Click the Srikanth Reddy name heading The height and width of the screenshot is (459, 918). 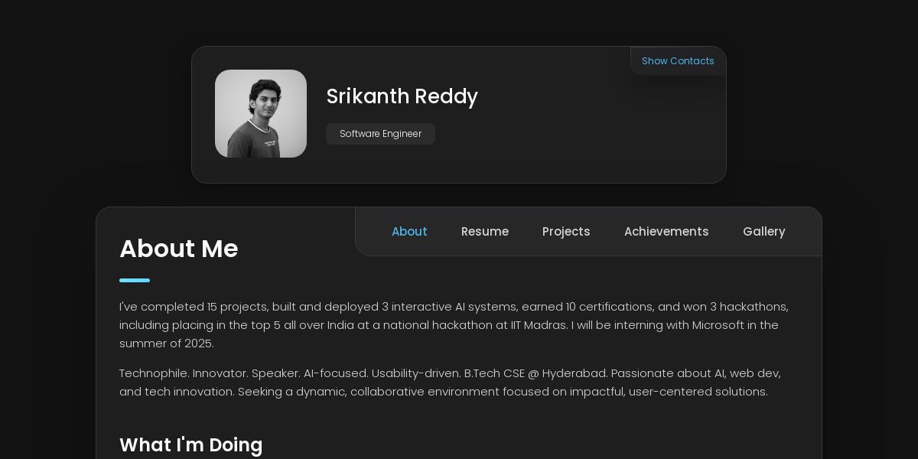(x=402, y=96)
